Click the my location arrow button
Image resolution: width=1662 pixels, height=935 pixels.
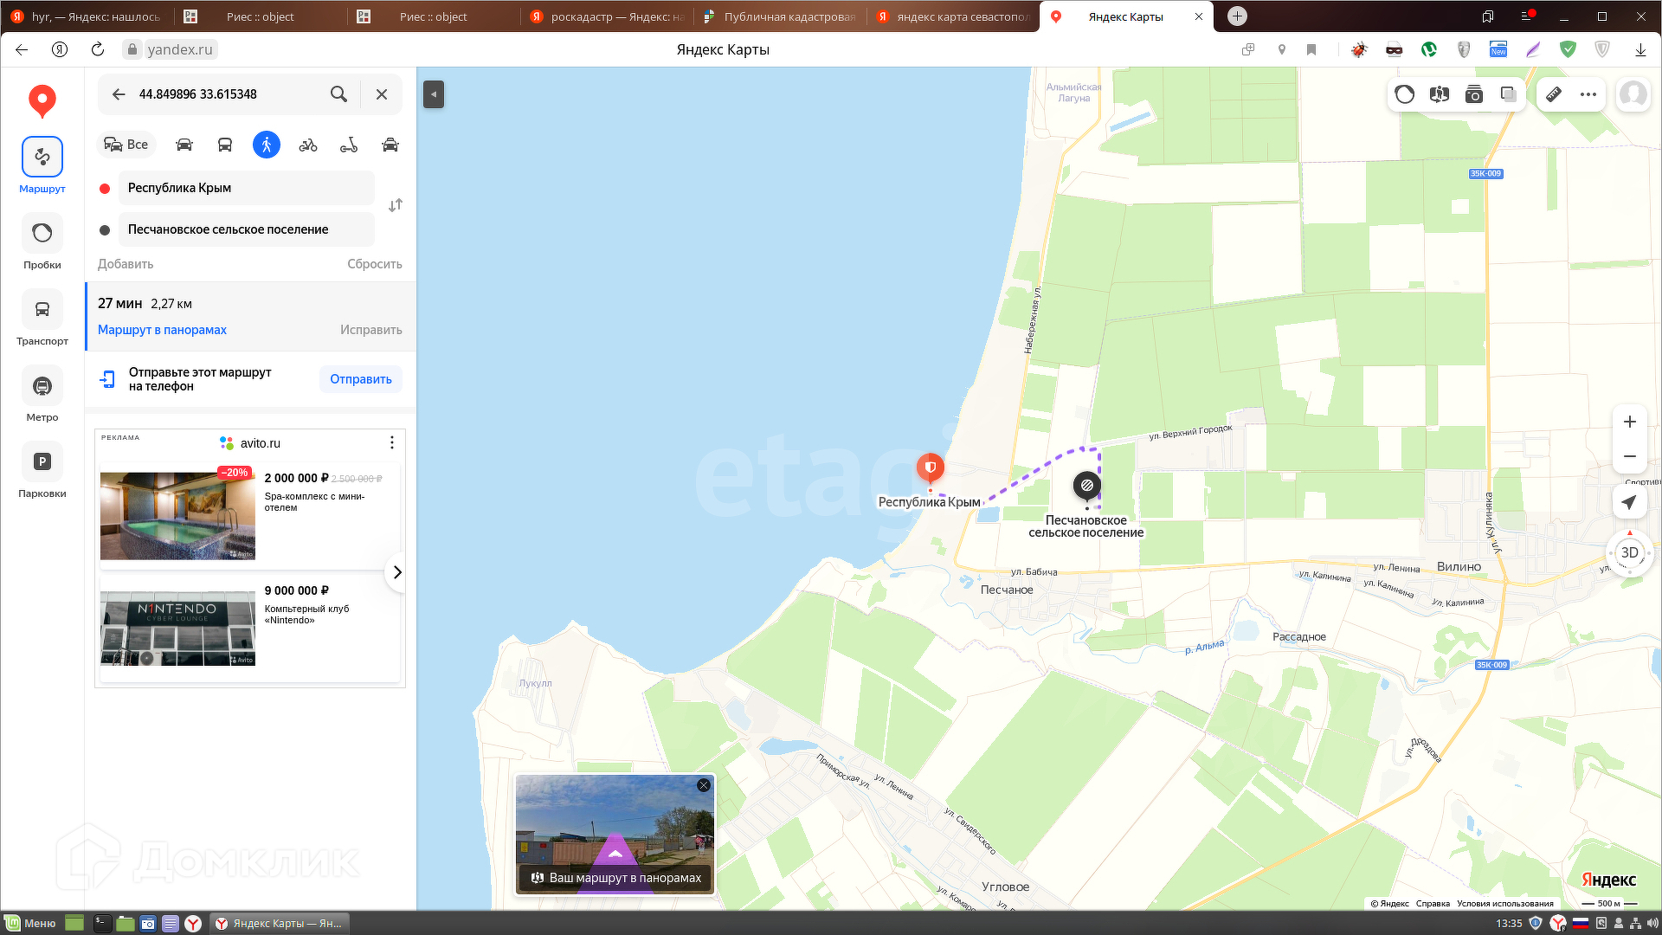(1629, 502)
